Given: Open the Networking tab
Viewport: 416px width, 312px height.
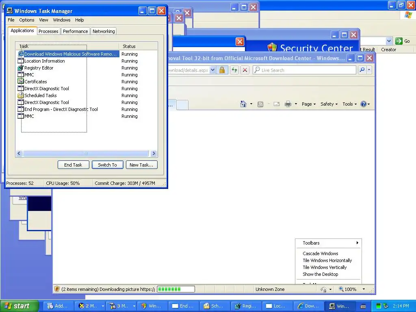Looking at the screenshot, I should pyautogui.click(x=104, y=31).
